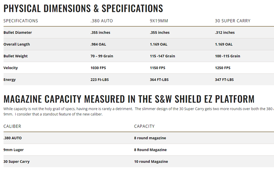
Task: Select the CALIBER column header
Action: pyautogui.click(x=12, y=126)
